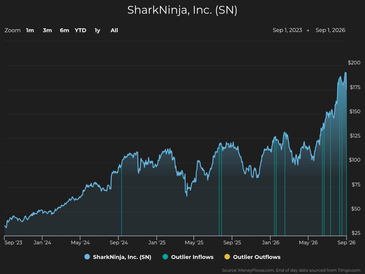This screenshot has width=365, height=274.
Task: Click the May '24 axis label
Action: coord(80,242)
